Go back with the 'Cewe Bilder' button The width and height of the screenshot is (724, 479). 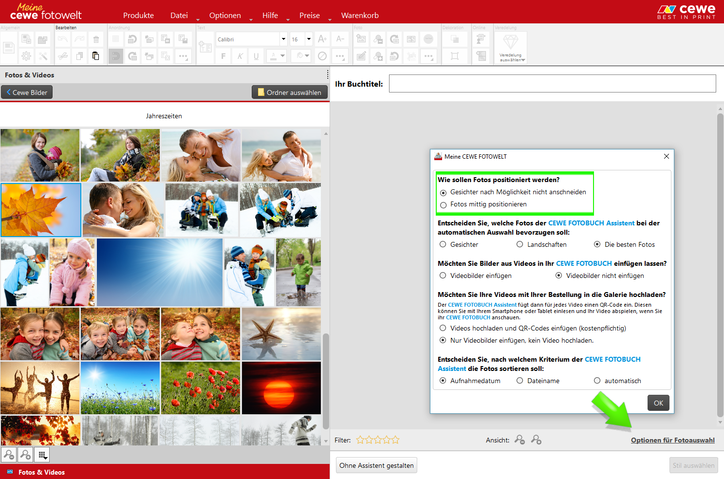click(27, 92)
